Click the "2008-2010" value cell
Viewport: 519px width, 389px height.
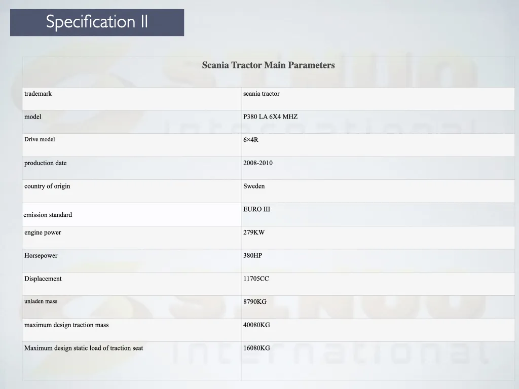coord(258,163)
